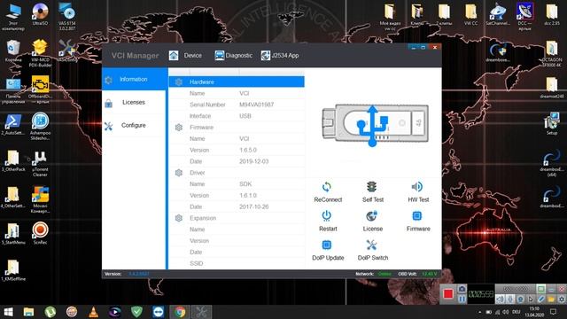This screenshot has height=319, width=567.
Task: Open the uTorrent Cleaner desktop icon
Action: click(x=40, y=163)
